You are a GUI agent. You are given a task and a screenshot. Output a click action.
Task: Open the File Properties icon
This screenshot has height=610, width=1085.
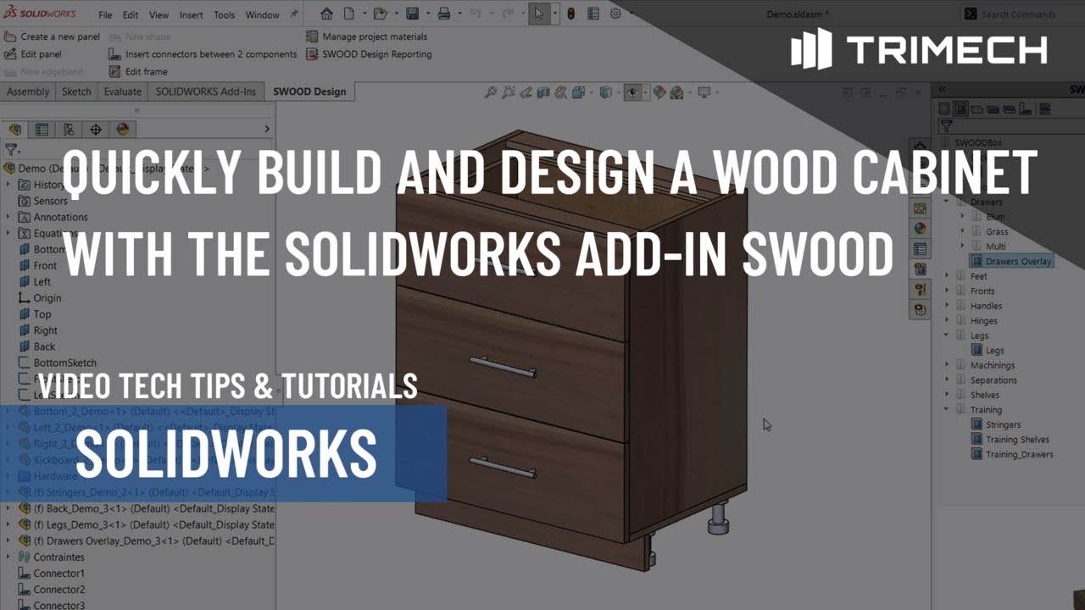[x=593, y=14]
